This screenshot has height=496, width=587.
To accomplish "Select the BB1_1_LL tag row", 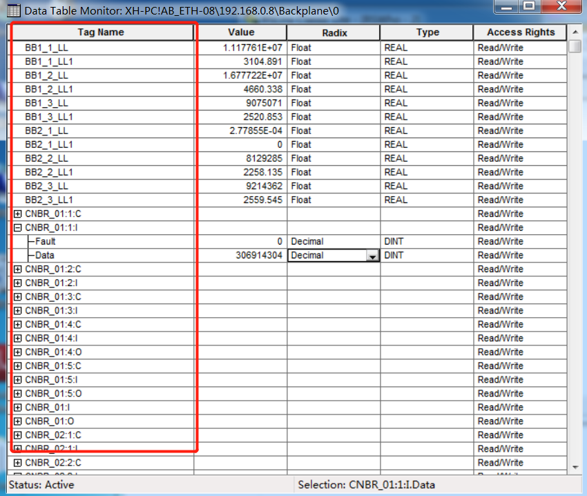I will tap(46, 48).
